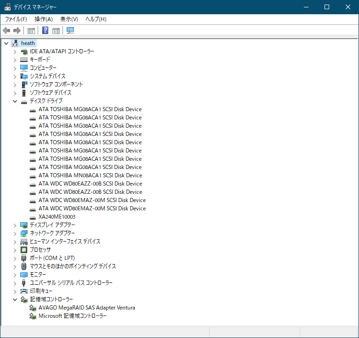The height and width of the screenshot is (338, 359).
Task: Open the blue Help toolbar icon
Action: (x=46, y=30)
